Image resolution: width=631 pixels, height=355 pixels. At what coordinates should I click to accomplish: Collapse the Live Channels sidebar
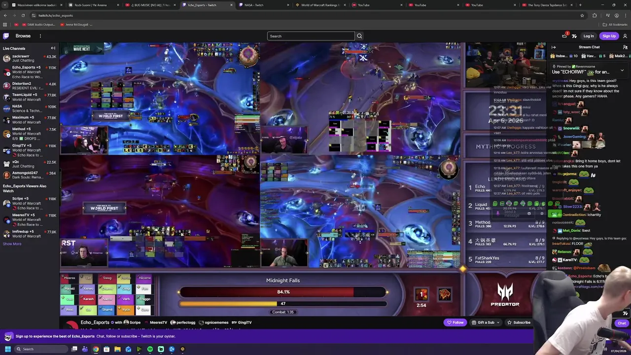(x=53, y=48)
